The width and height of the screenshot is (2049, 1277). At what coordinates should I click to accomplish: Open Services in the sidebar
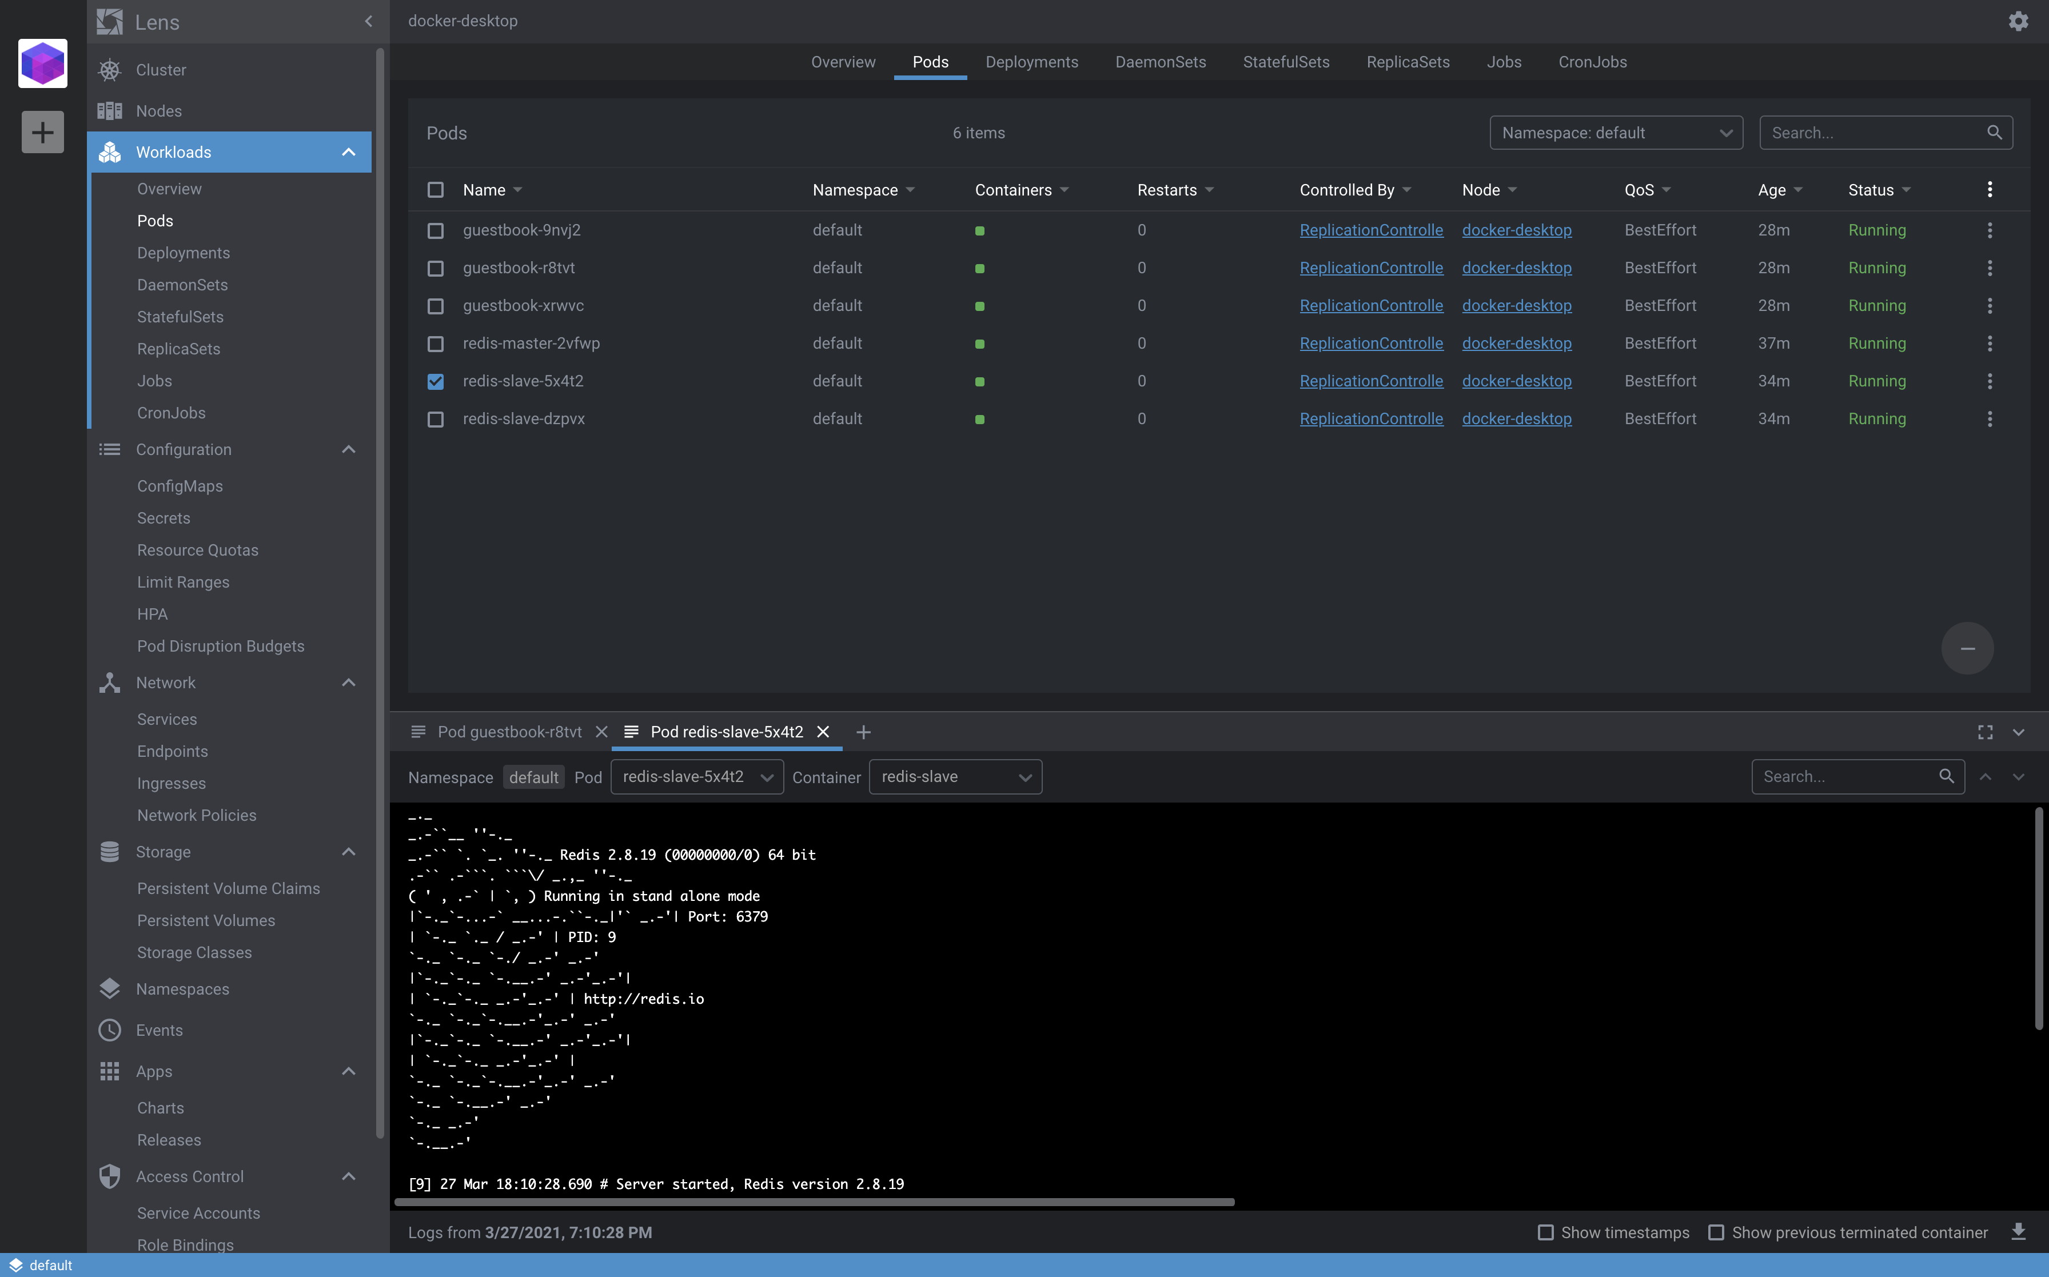pos(168,720)
